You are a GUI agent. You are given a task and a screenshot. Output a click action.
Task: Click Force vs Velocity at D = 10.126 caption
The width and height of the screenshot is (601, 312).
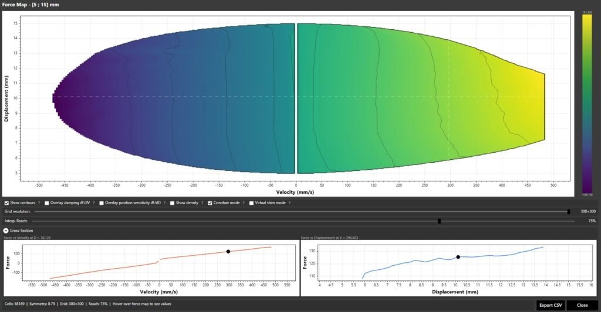(x=27, y=238)
